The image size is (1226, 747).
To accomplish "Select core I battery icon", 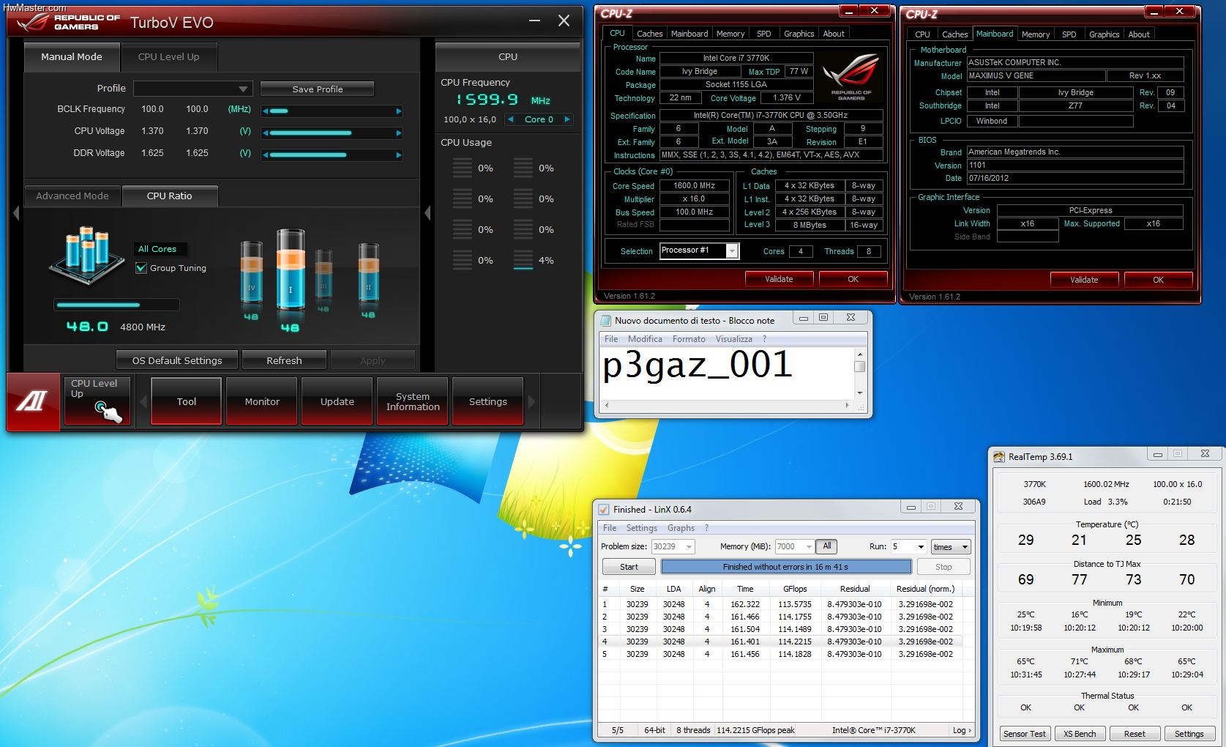I will 291,269.
